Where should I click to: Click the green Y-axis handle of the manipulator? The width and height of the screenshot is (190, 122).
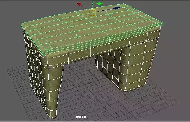[99, 3]
